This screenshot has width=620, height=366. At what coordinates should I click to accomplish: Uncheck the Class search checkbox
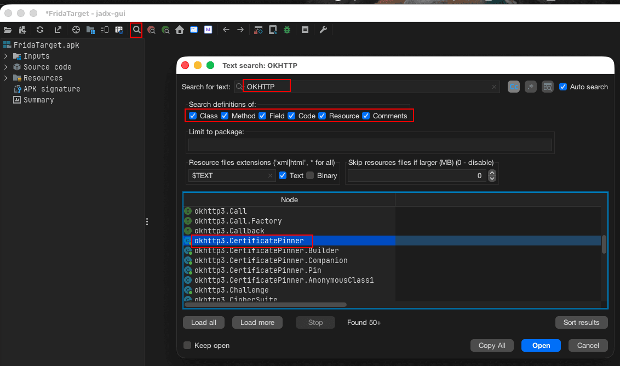point(193,116)
